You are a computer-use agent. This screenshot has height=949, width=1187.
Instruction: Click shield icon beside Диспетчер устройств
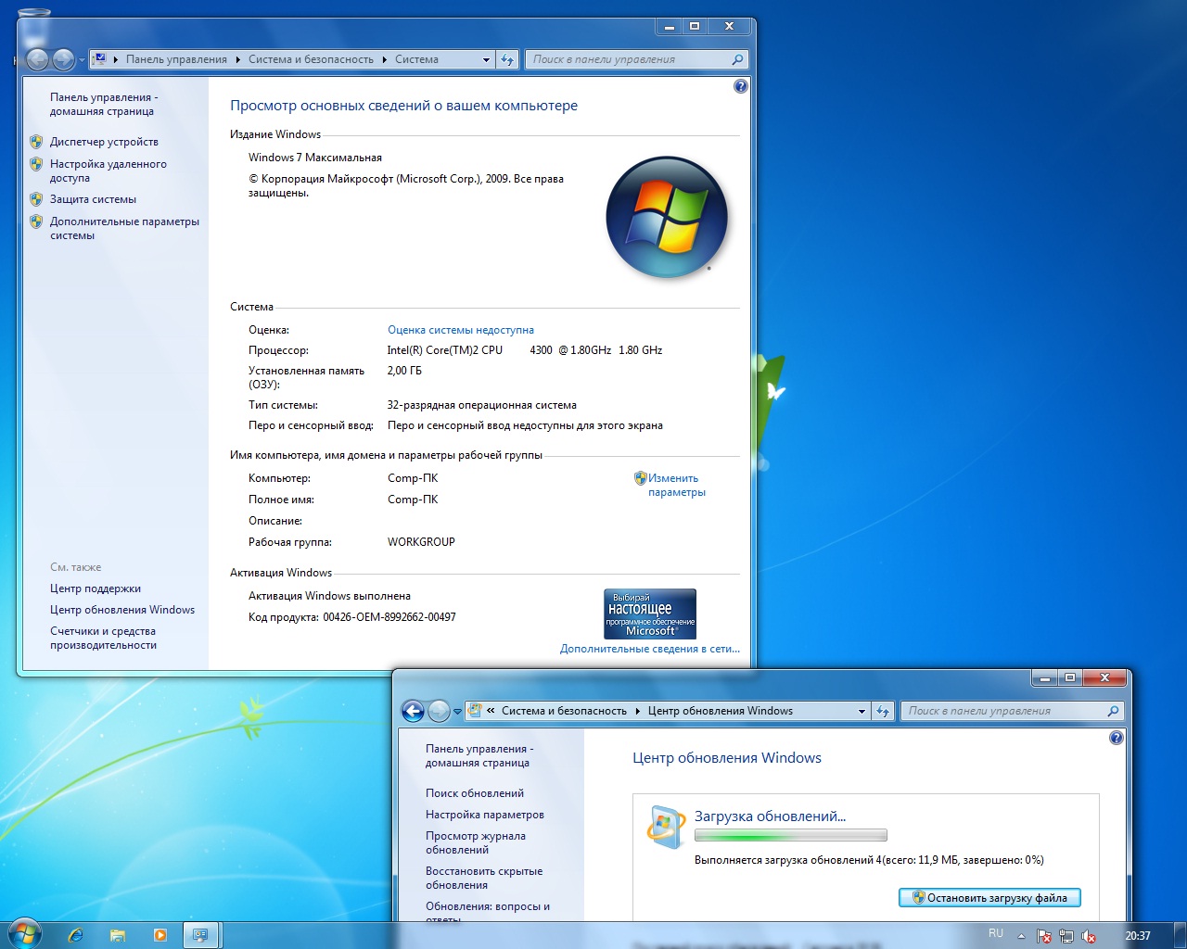[x=36, y=142]
